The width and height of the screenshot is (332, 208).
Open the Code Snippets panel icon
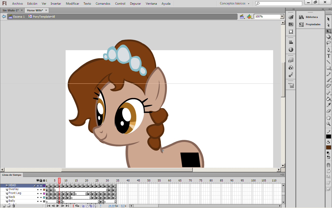(291, 60)
